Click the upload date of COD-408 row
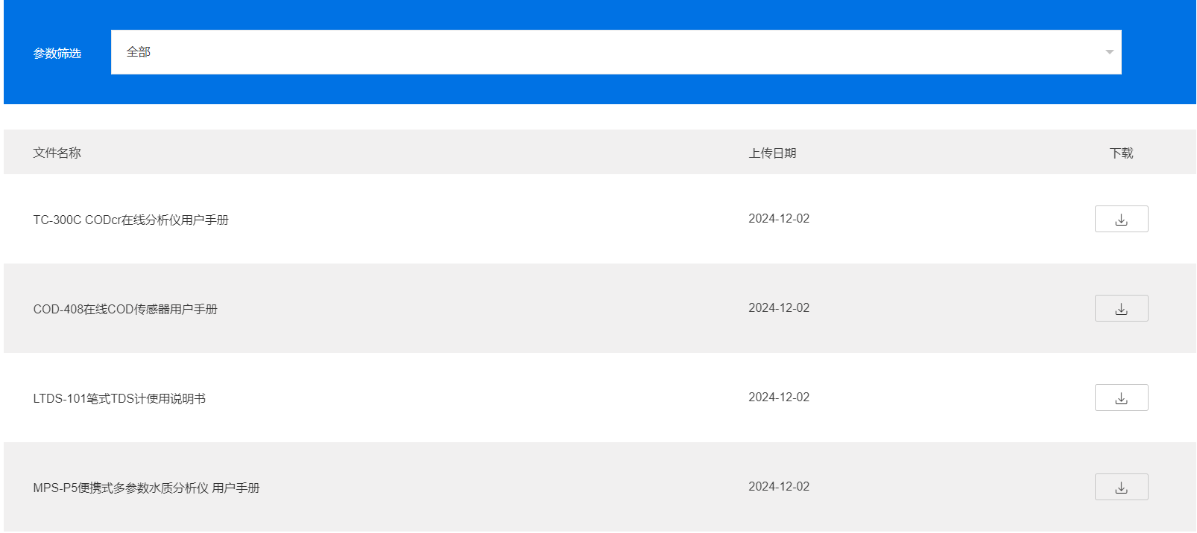The image size is (1197, 533). click(779, 308)
